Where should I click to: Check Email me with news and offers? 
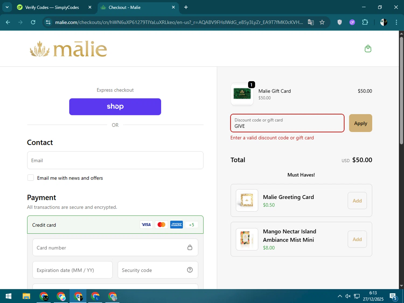(x=31, y=178)
